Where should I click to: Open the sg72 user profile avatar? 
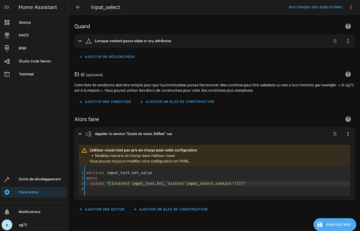(x=7, y=225)
